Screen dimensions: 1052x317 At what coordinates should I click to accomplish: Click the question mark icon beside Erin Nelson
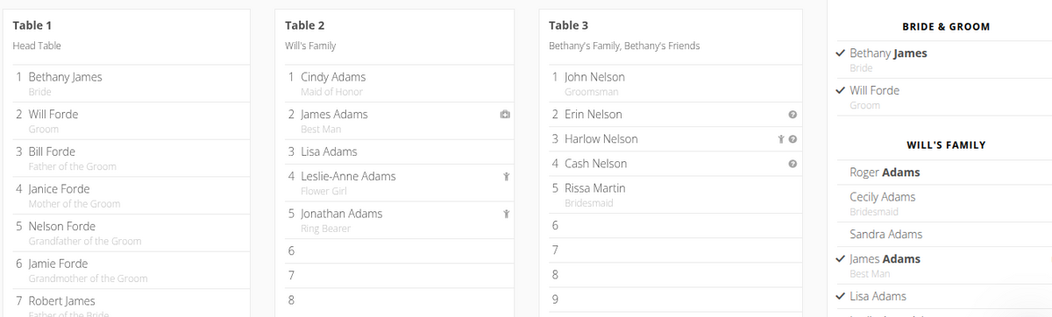click(793, 115)
